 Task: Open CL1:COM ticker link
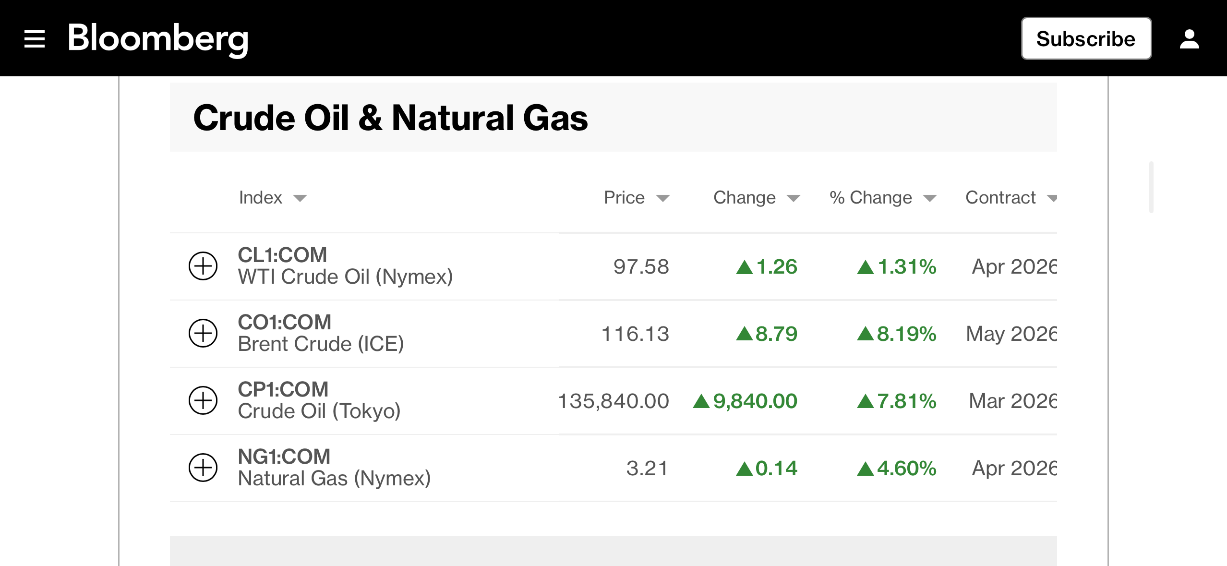[x=282, y=255]
